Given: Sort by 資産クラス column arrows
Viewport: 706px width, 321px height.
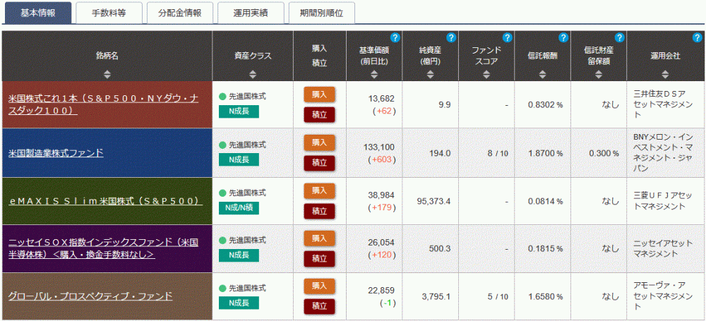Looking at the screenshot, I should (x=253, y=72).
